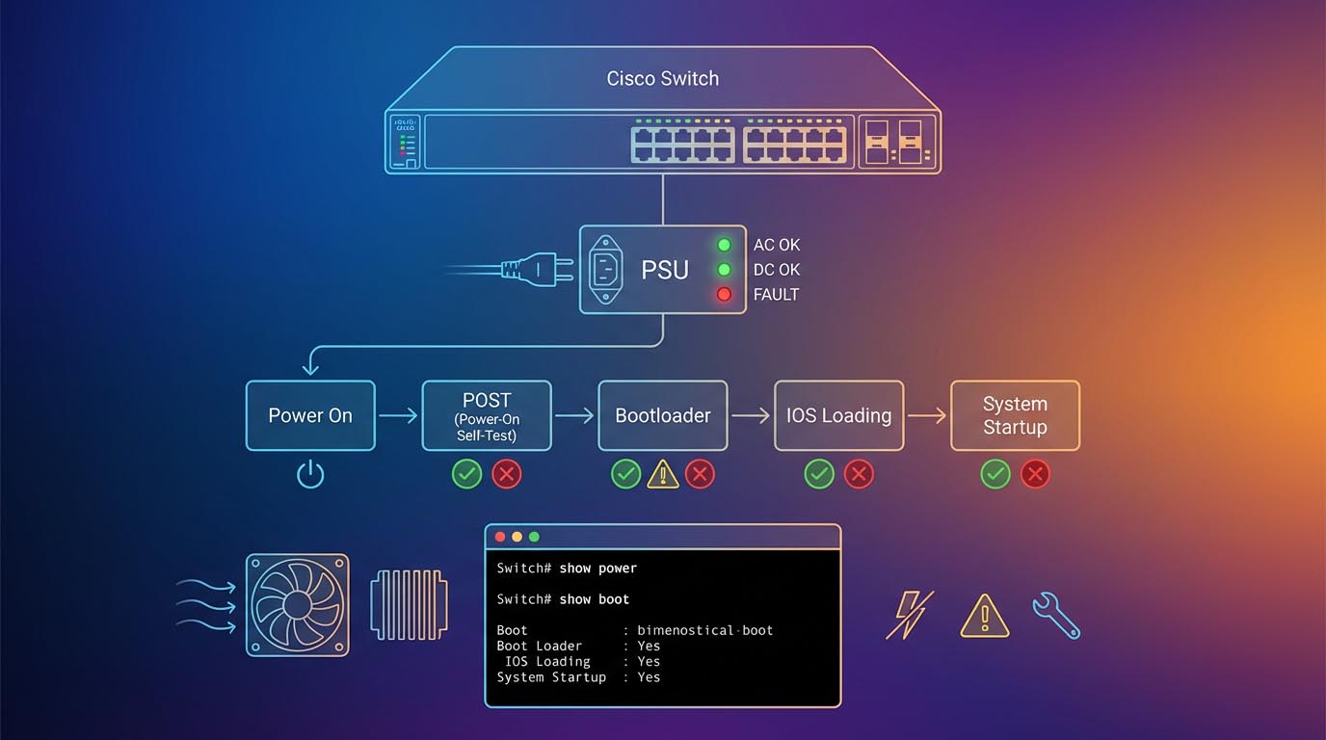The image size is (1326, 740).
Task: Select the red X under POST
Action: point(507,474)
